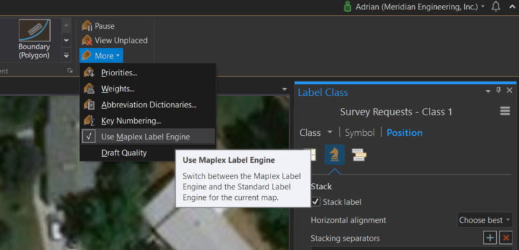The width and height of the screenshot is (519, 250).
Task: Switch to the Class tab
Action: click(310, 133)
